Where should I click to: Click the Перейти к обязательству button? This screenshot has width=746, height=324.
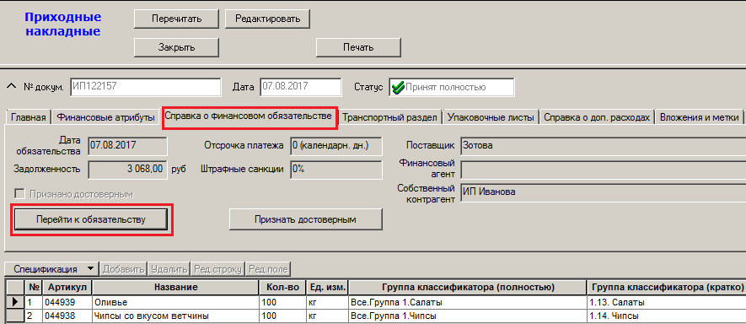91,219
